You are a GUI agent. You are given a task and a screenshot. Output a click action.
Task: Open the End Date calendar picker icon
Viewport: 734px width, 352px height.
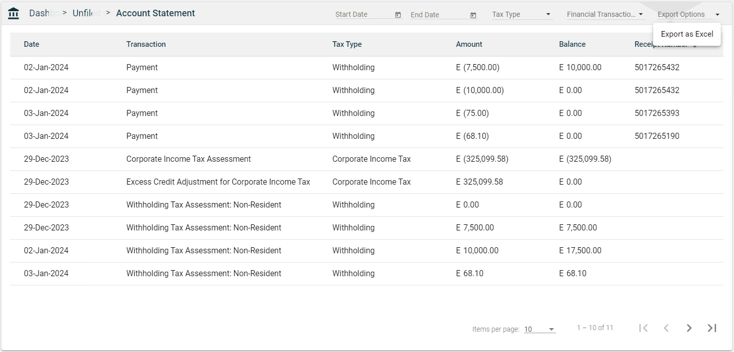(473, 15)
